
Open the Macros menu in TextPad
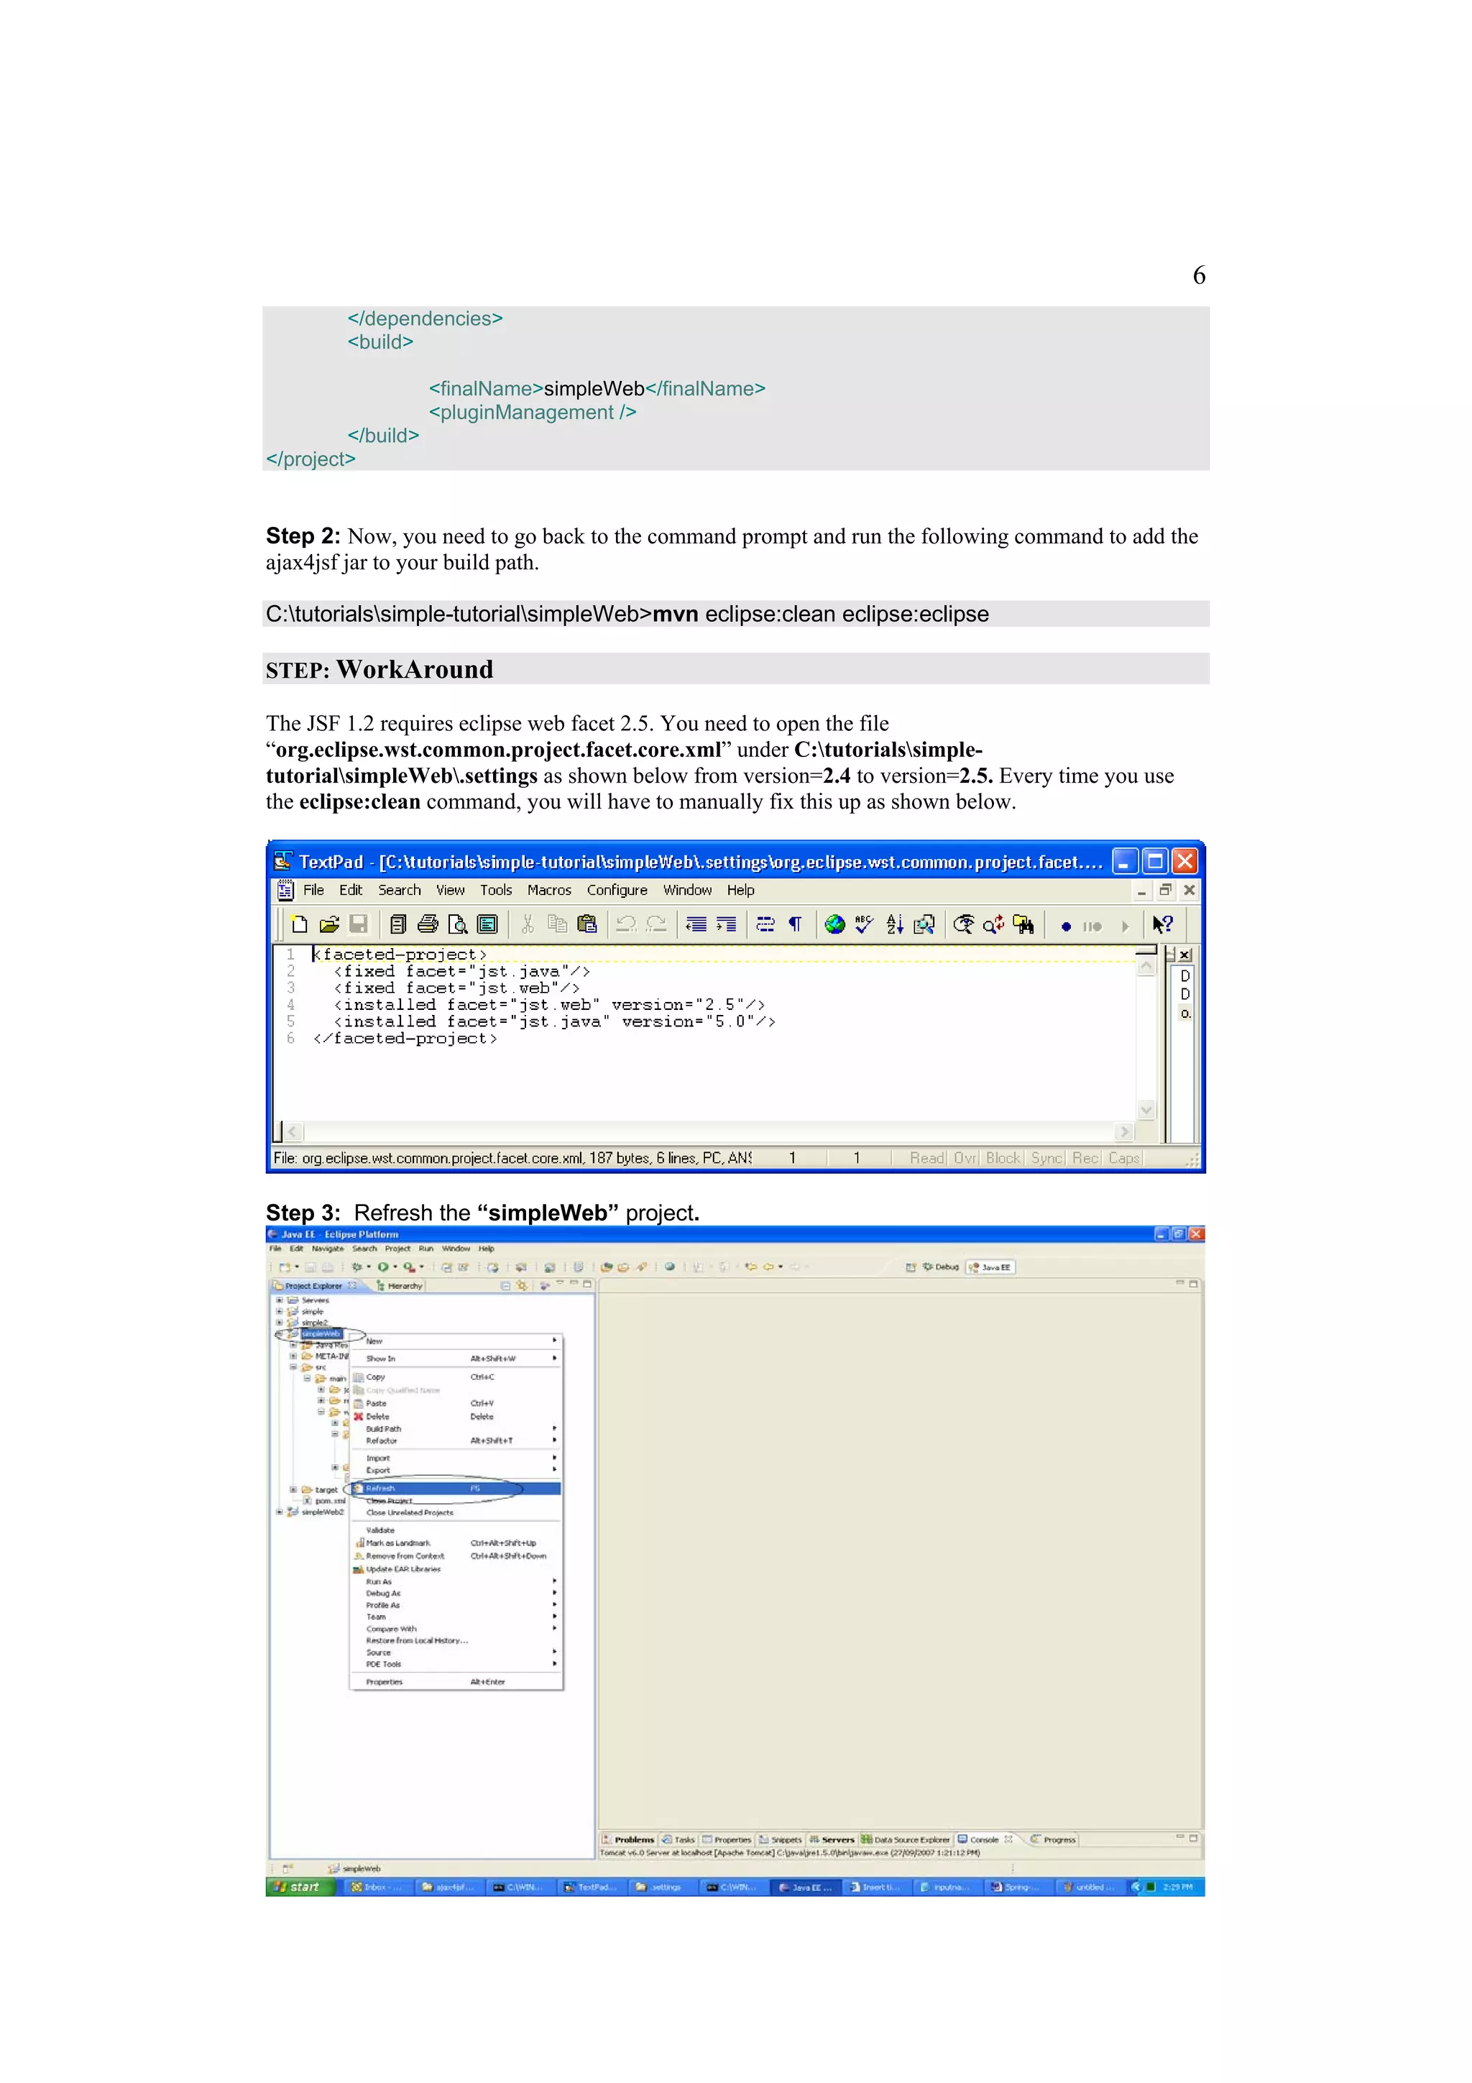(550, 890)
